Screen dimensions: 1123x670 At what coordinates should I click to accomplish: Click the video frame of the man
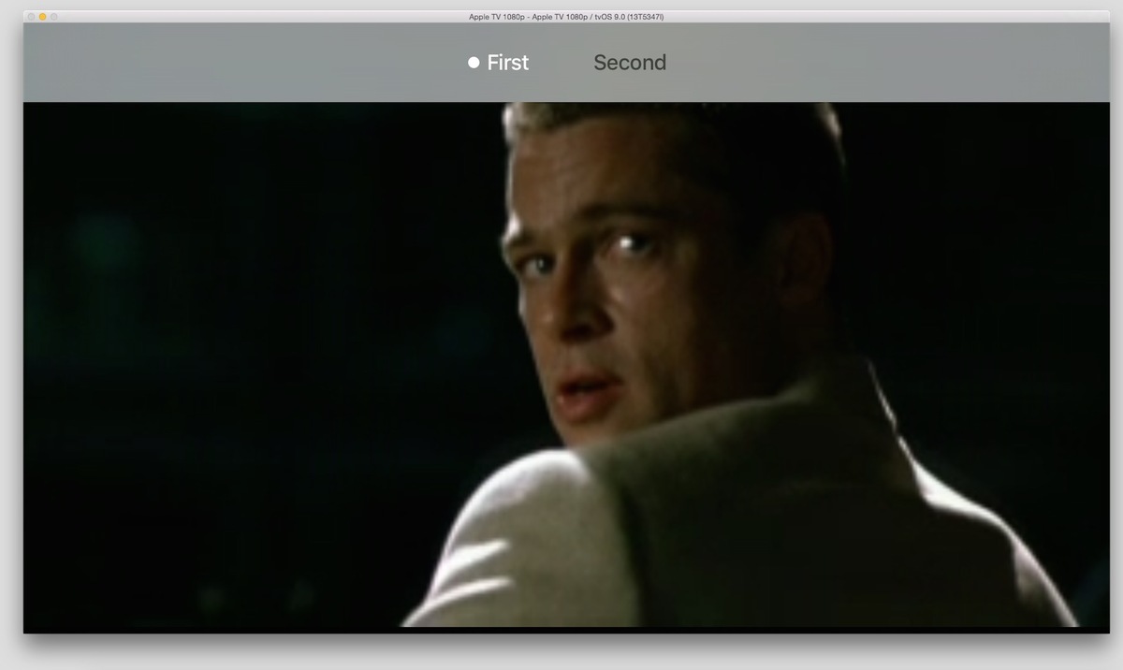pyautogui.click(x=566, y=365)
